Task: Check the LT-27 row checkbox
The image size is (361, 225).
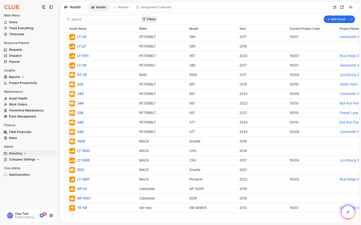Action: click(x=65, y=46)
